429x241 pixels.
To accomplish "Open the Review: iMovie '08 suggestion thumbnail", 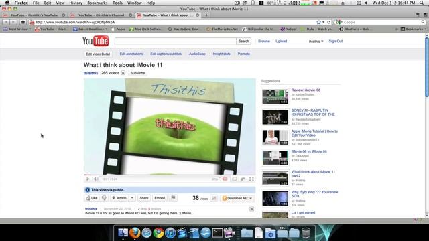I will 275,96.
